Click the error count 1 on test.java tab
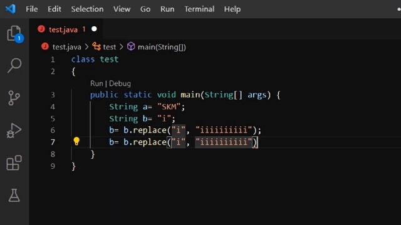Image resolution: width=401 pixels, height=225 pixels. click(x=83, y=29)
